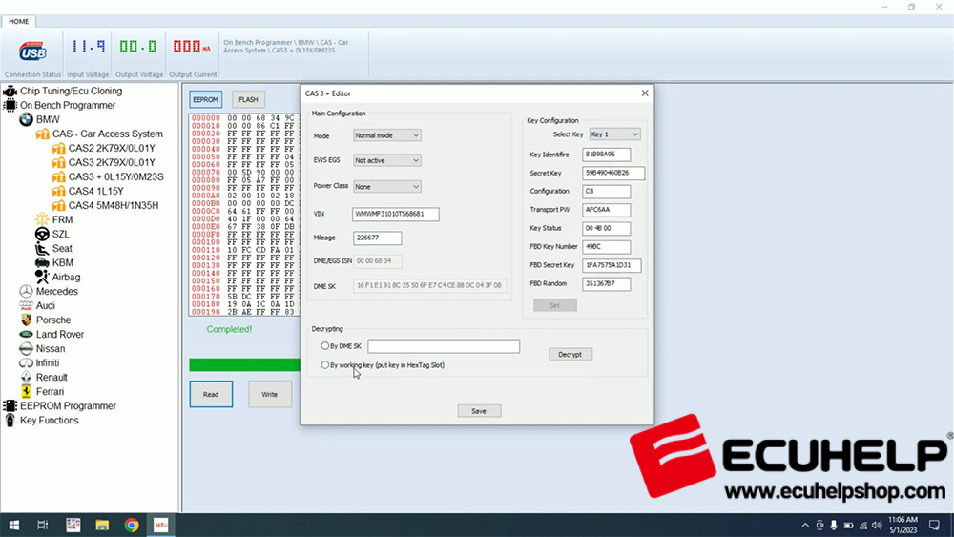Click the Nissan logo icon

(x=26, y=348)
